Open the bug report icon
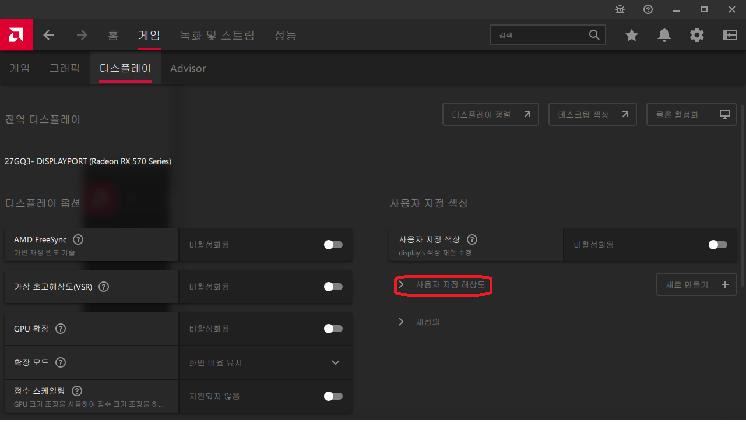 (x=620, y=9)
